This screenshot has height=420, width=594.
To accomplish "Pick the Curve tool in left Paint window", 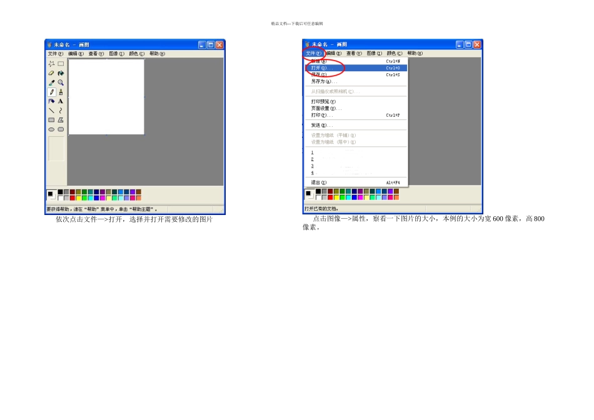I will (61, 111).
